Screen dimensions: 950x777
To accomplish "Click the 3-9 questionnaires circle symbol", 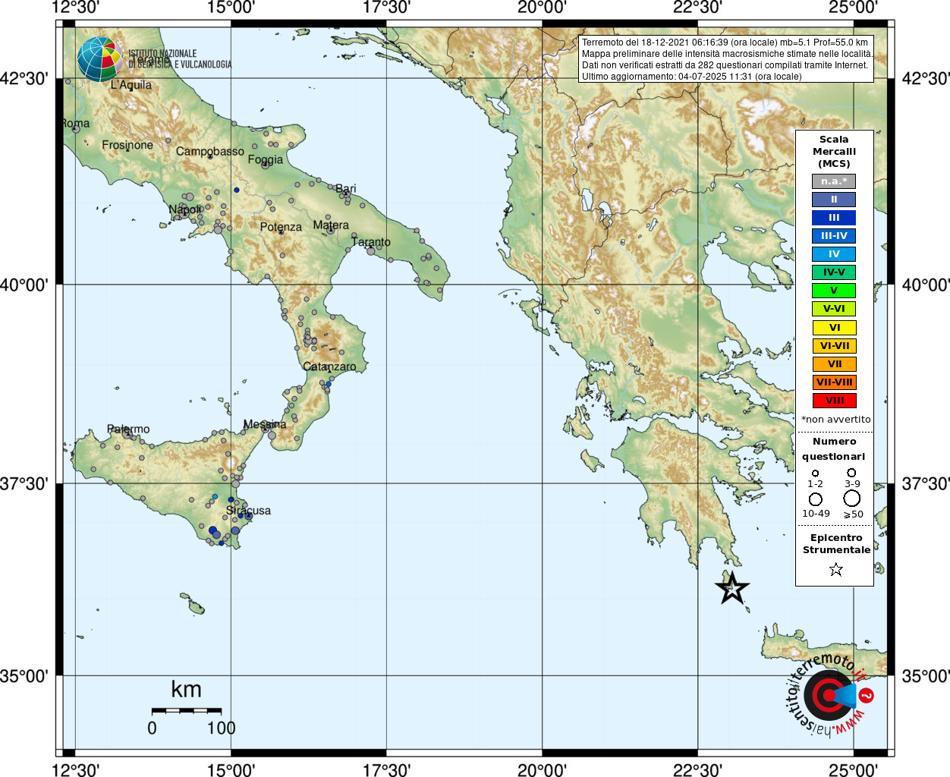I will (x=852, y=473).
